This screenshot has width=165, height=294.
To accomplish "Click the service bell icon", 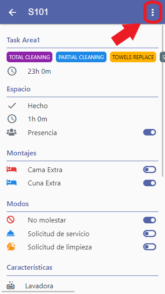I will [x=11, y=234].
